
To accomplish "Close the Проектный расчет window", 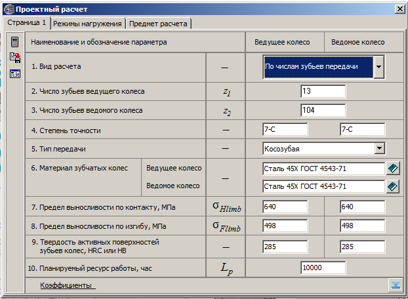I will [x=399, y=9].
